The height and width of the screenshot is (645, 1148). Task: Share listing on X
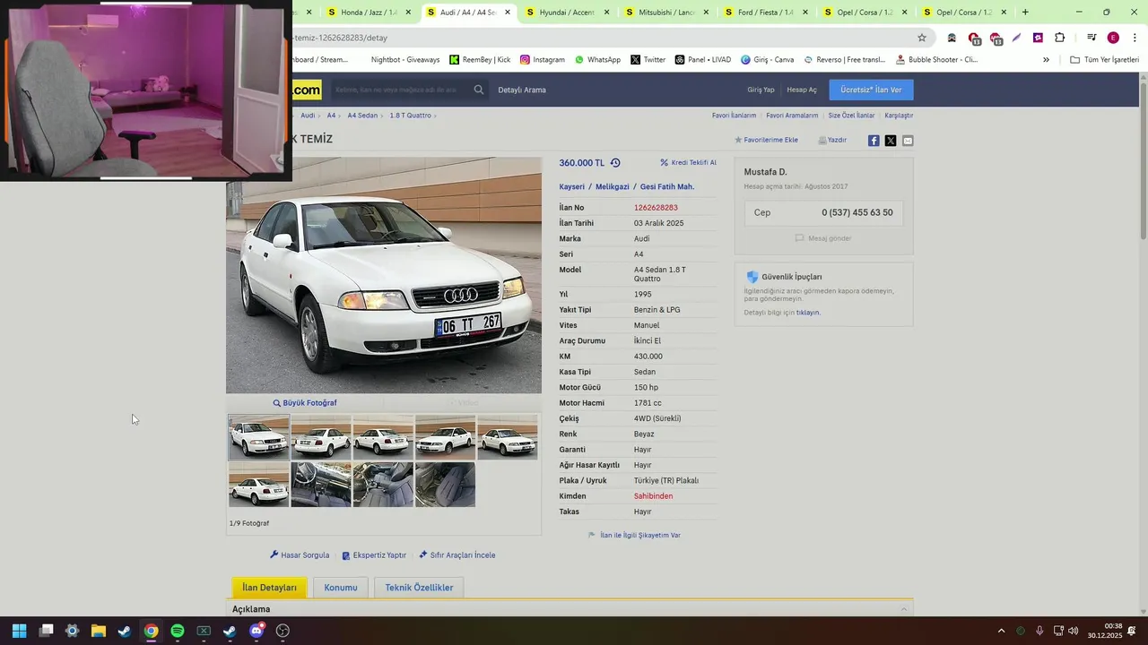[x=891, y=141]
